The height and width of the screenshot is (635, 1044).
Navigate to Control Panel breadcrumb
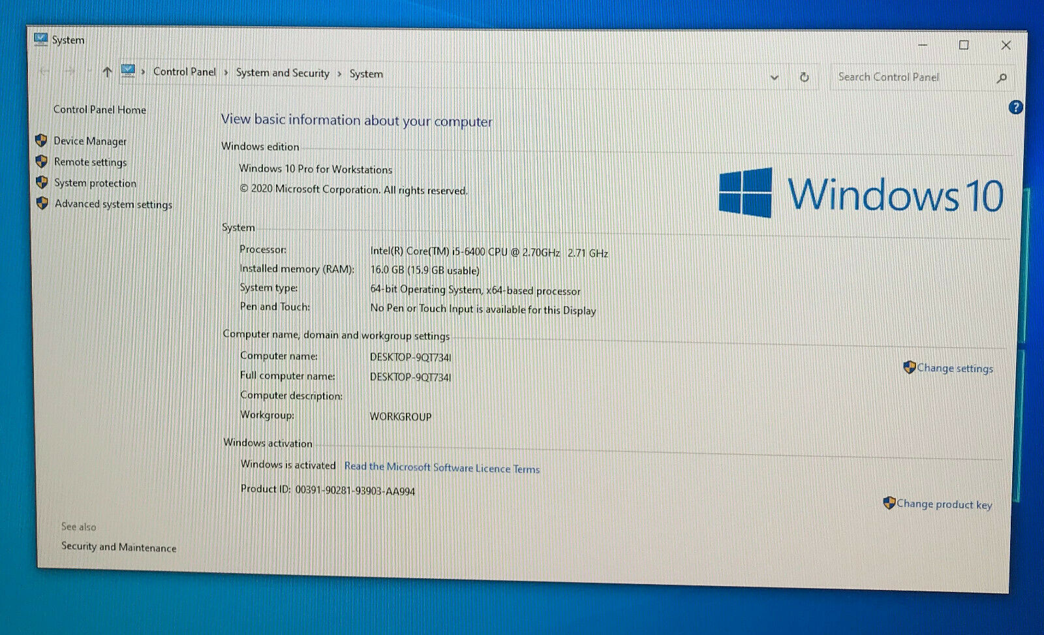[x=184, y=72]
